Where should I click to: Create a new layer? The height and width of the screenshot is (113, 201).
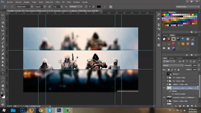pos(192,106)
